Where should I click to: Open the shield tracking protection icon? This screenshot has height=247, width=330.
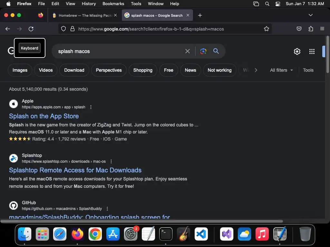click(x=63, y=29)
